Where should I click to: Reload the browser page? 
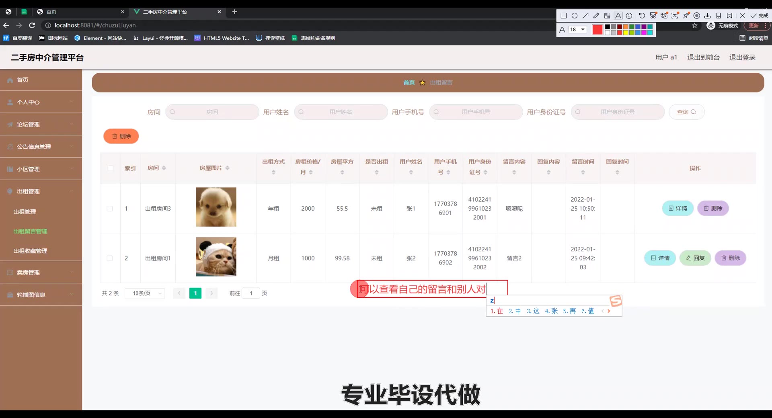[32, 25]
